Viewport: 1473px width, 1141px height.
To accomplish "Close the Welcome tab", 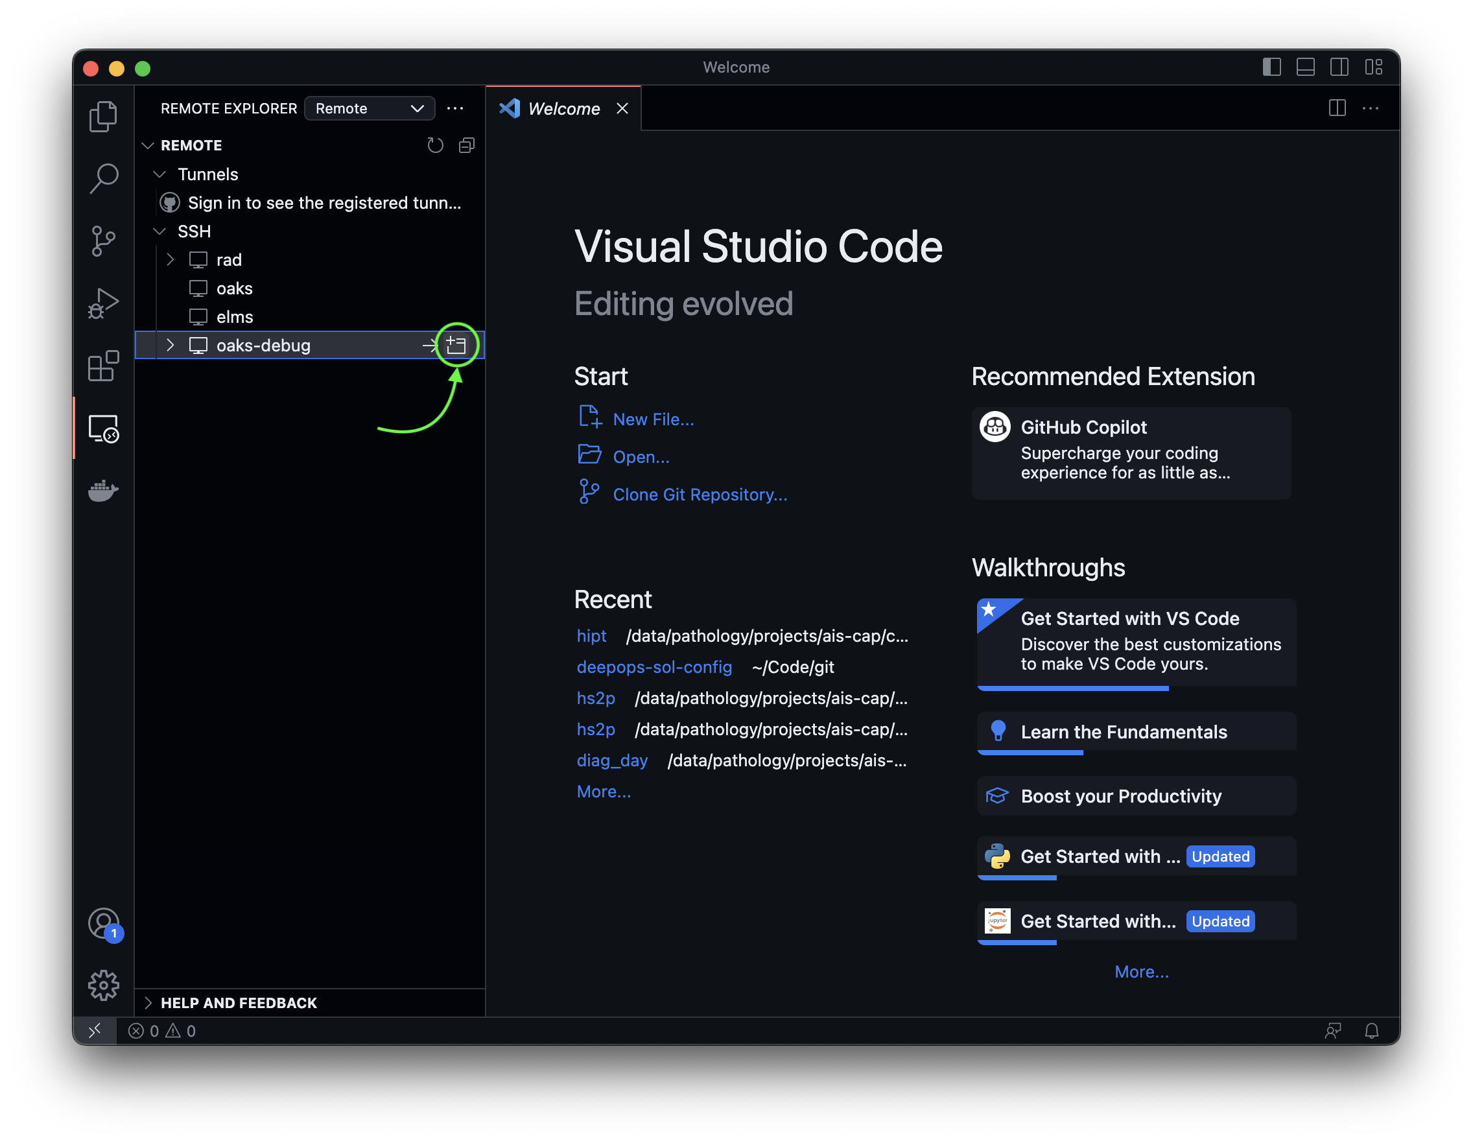I will [622, 108].
